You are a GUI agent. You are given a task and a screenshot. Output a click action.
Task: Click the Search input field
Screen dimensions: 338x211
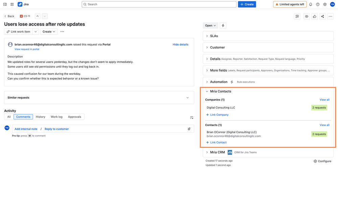pos(159,4)
